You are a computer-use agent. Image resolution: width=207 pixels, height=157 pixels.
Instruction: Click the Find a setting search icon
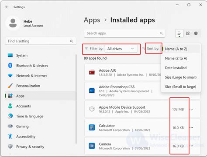71,41
